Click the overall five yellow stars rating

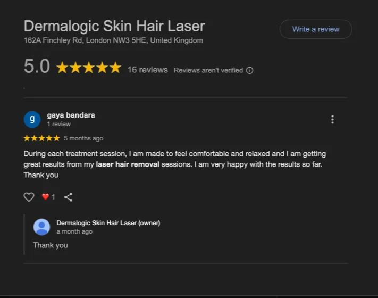click(89, 68)
